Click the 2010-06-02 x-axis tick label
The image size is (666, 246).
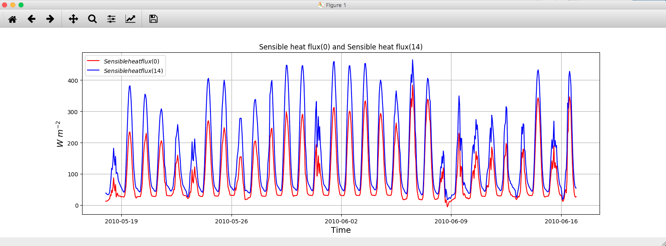341,221
